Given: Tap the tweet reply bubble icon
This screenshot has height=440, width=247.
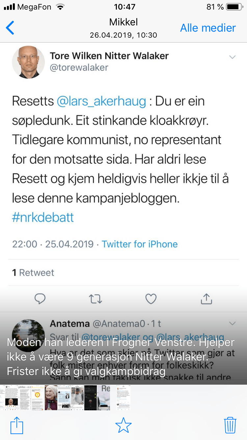Looking at the screenshot, I should (x=40, y=299).
